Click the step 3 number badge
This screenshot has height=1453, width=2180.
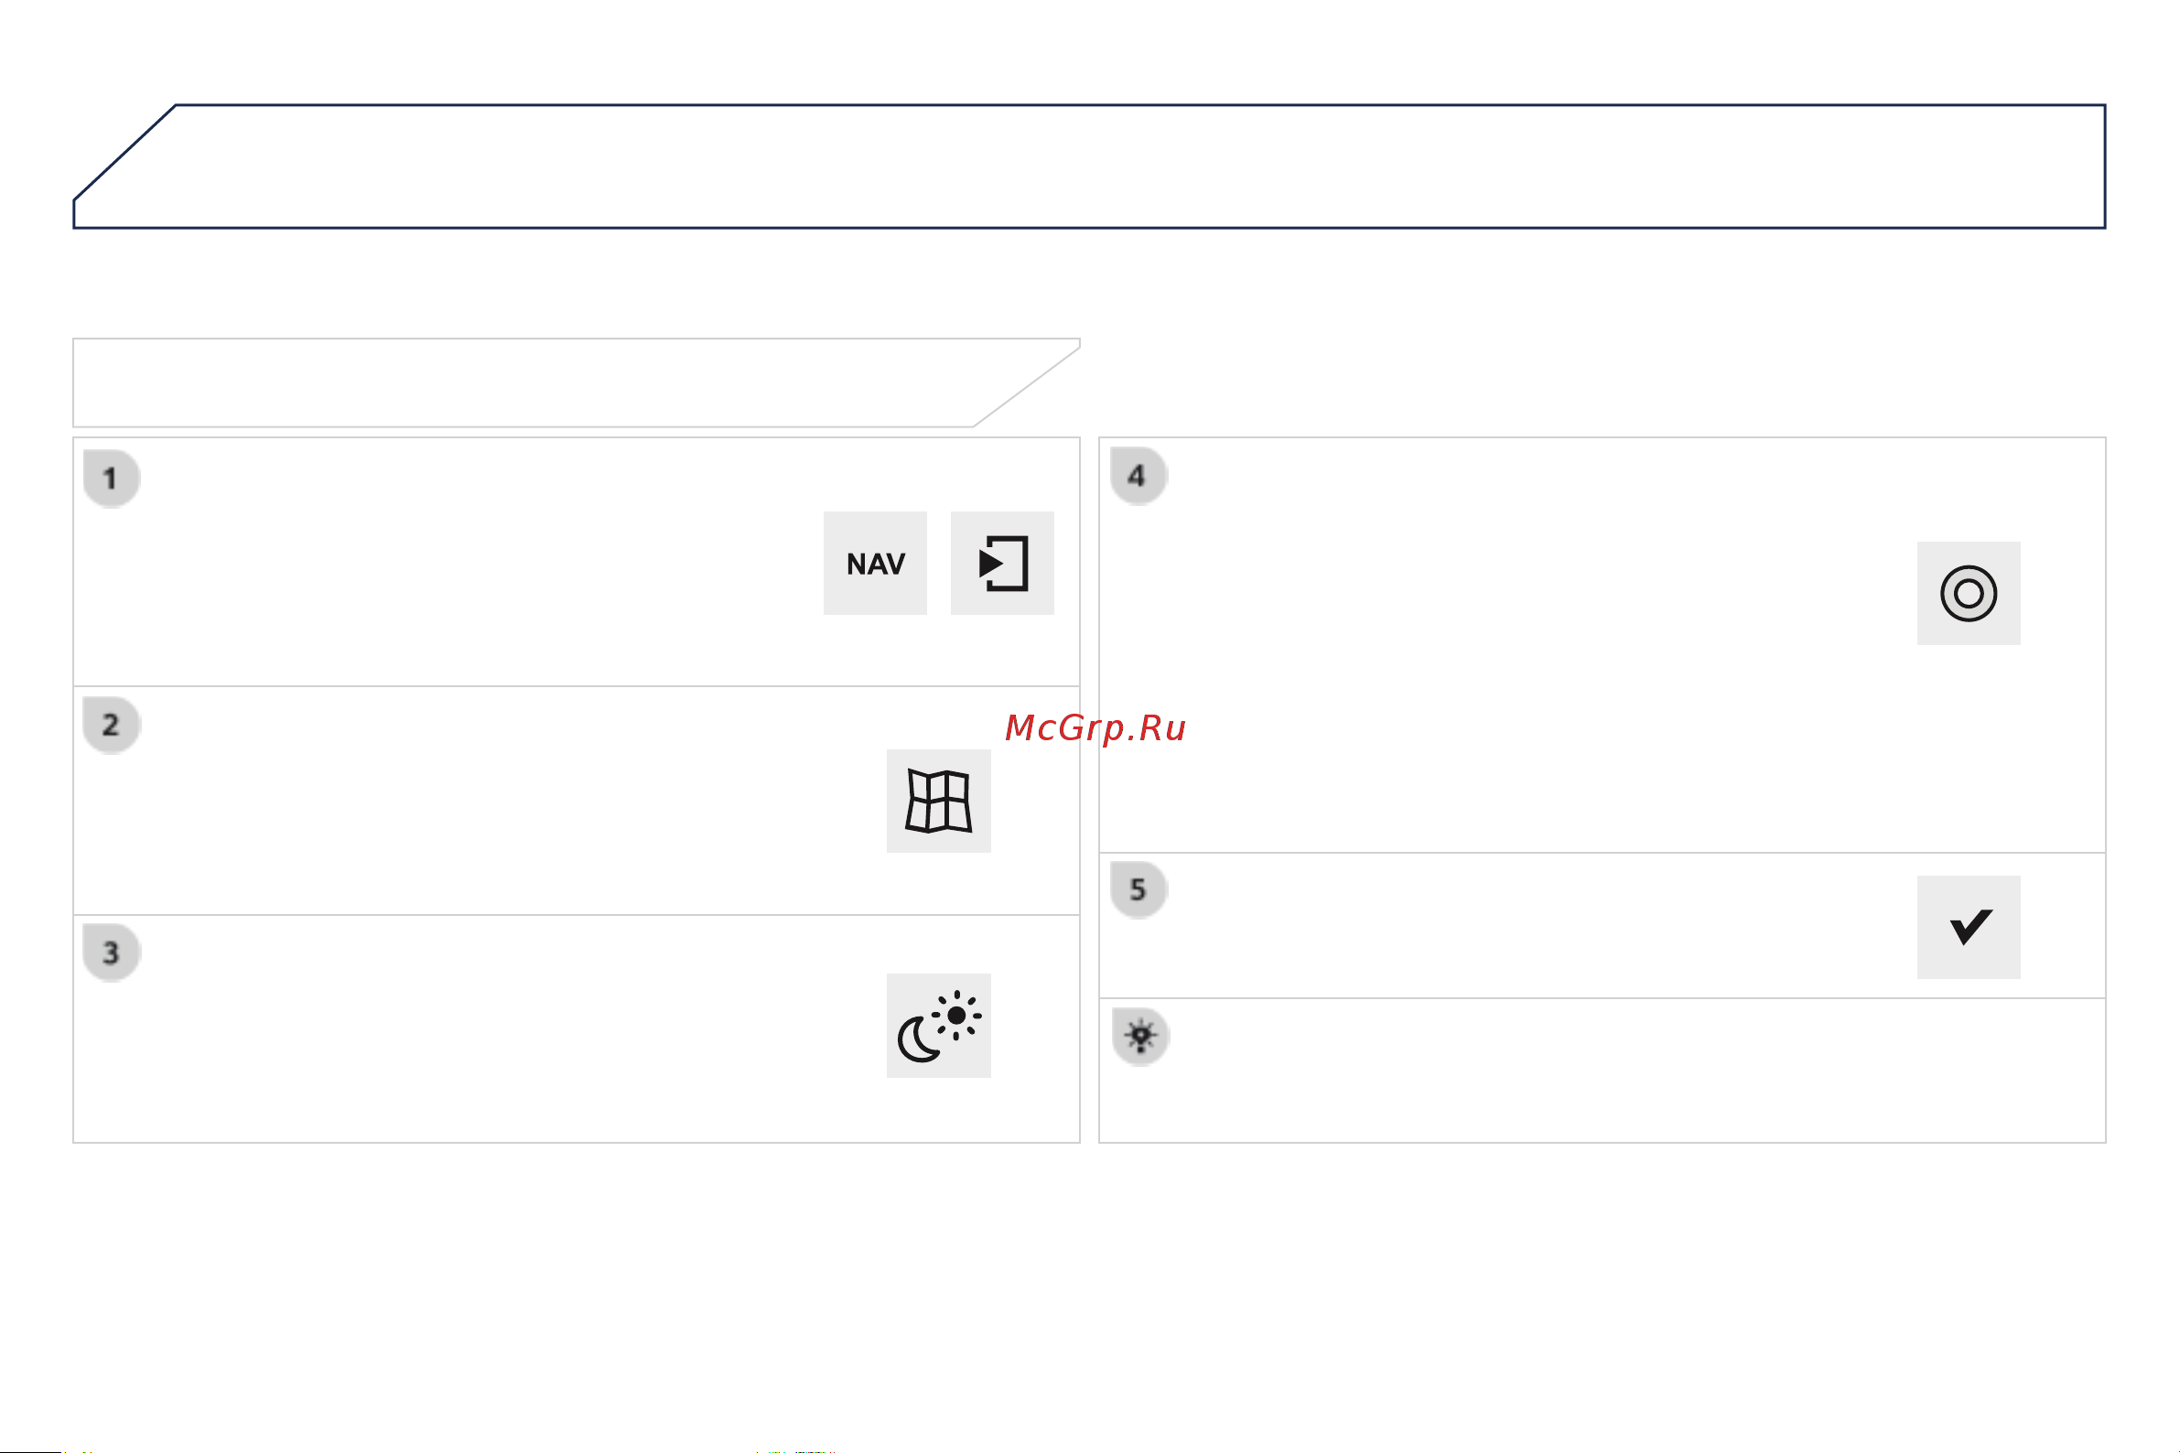112,953
